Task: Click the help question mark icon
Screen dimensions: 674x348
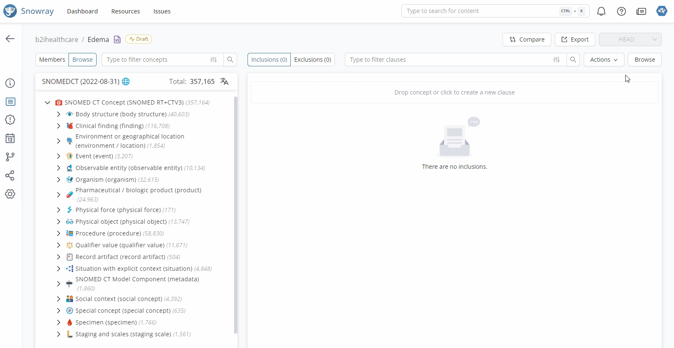Action: pos(621,11)
